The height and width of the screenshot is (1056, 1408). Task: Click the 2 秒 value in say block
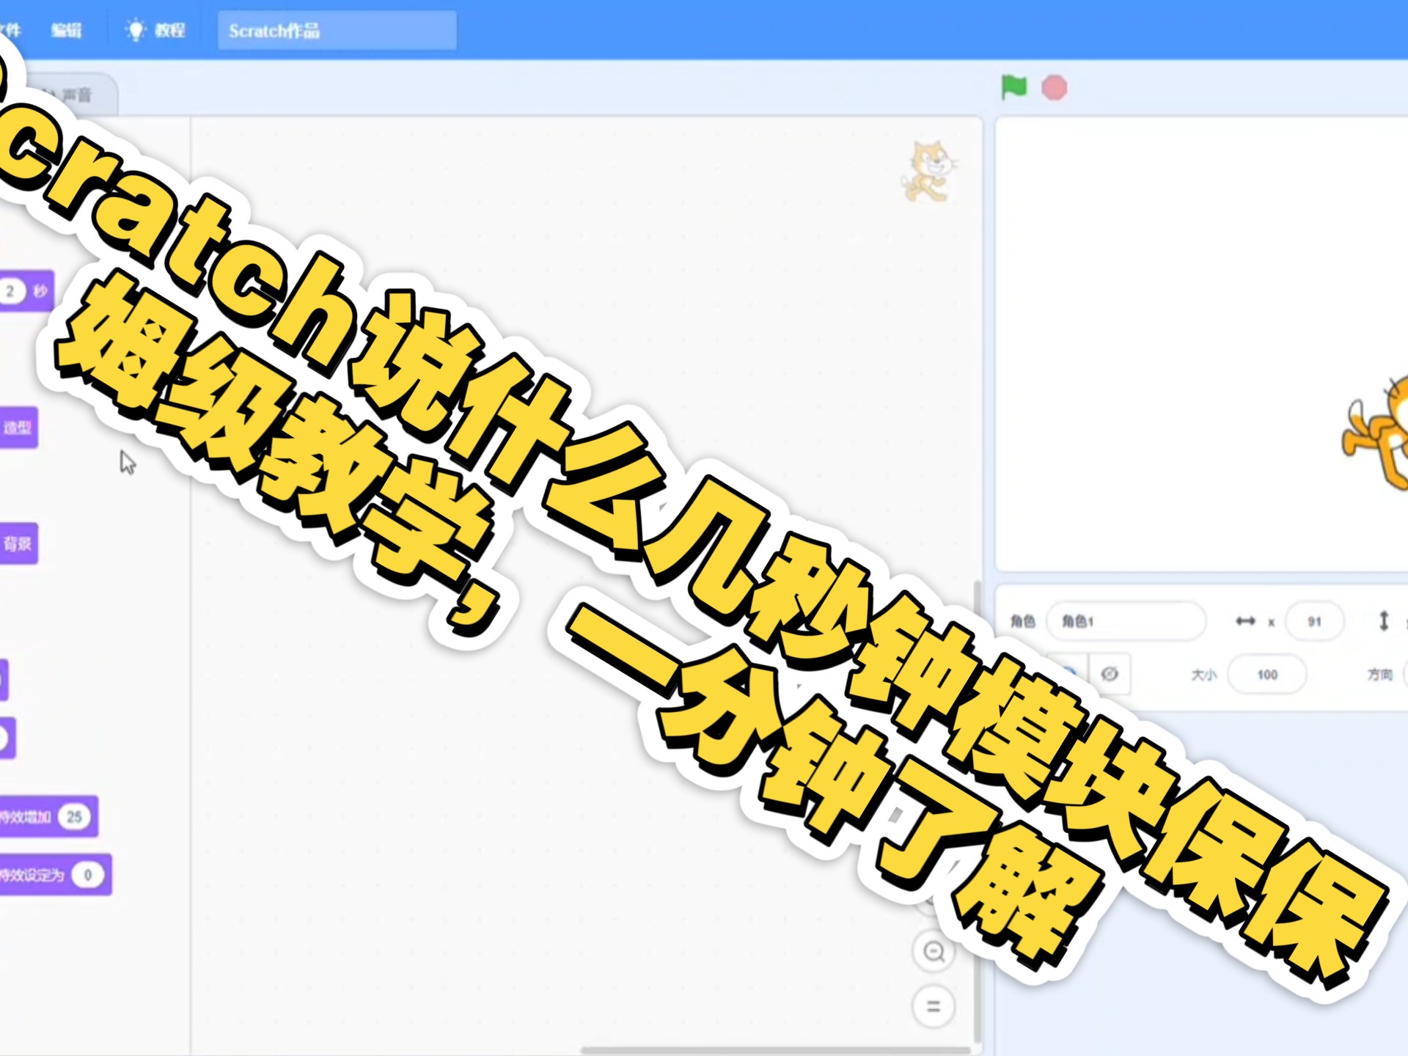[10, 291]
